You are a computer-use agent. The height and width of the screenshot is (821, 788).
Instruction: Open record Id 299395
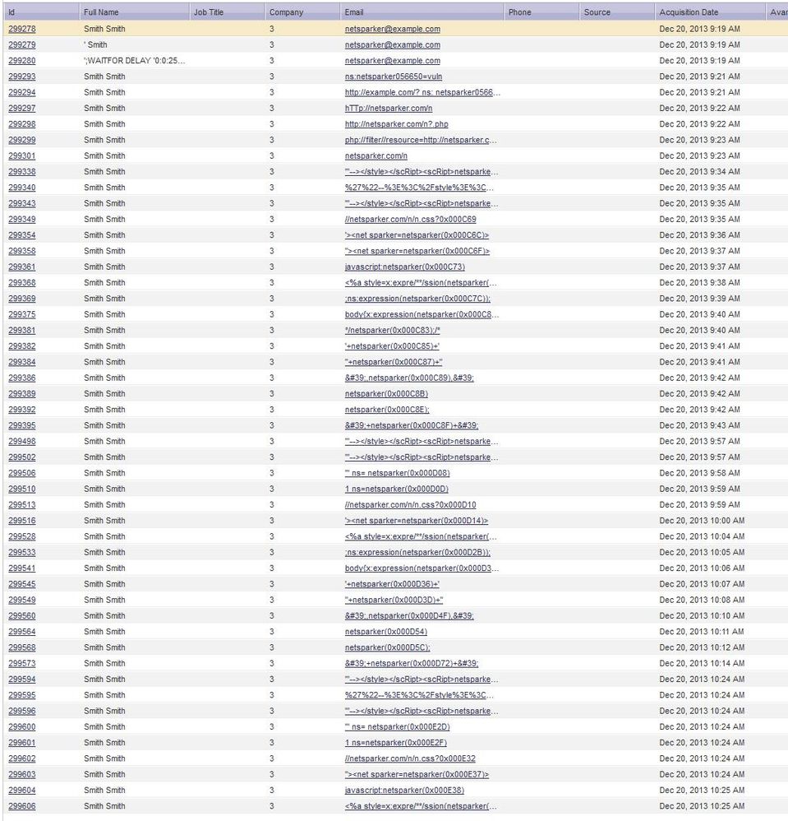coord(22,425)
